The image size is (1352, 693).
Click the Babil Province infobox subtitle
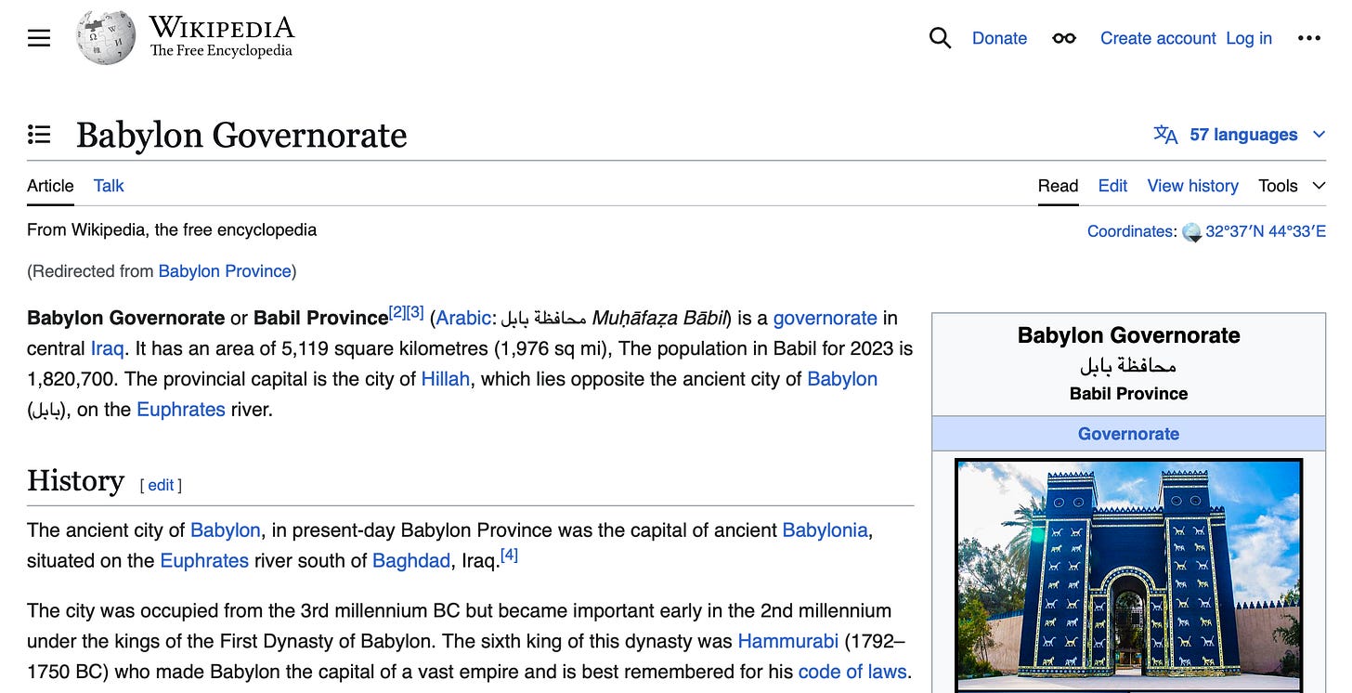1128,394
